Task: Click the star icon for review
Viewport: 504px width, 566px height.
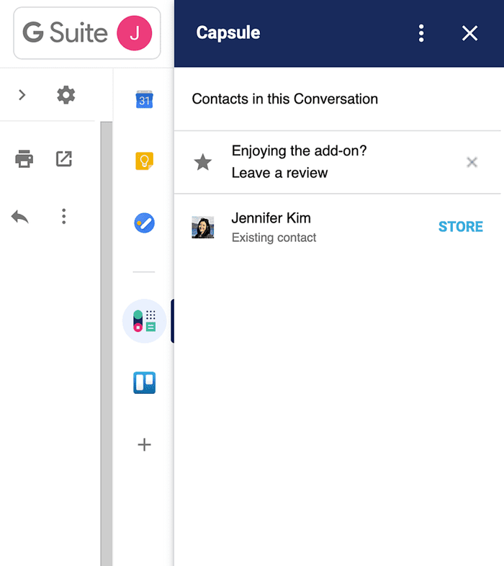Action: click(203, 162)
